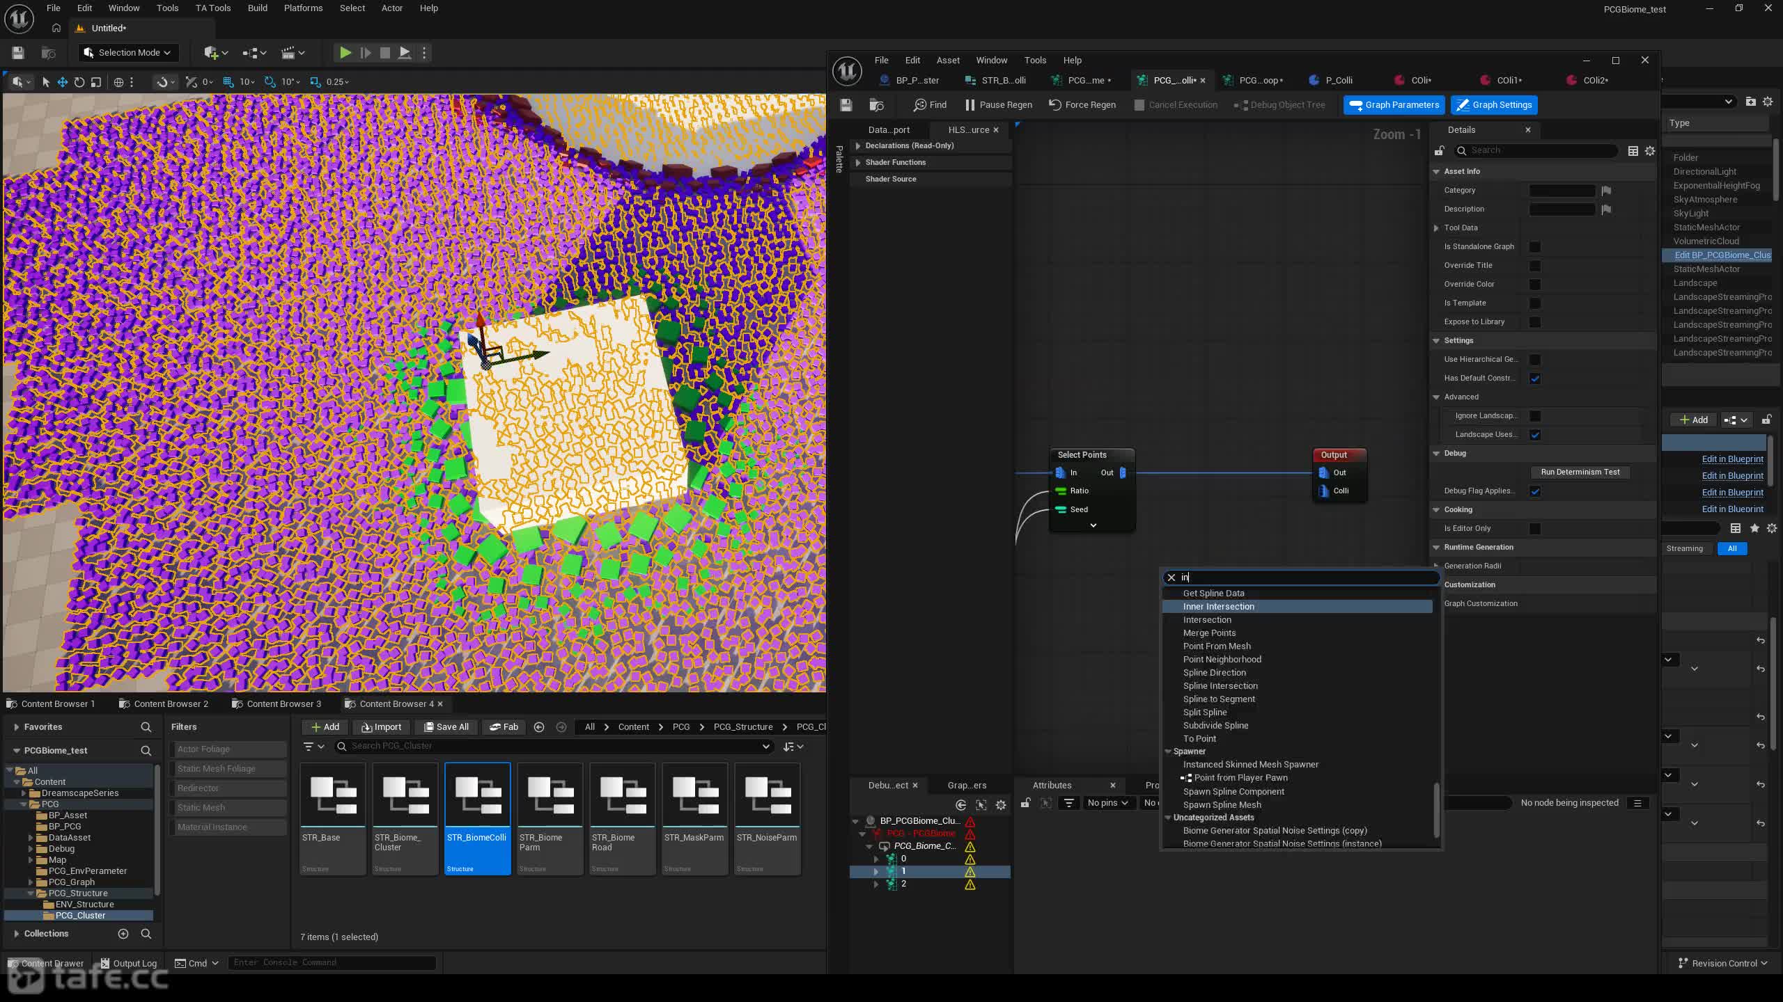Click the lock icon in the Attributes panel
1783x1002 pixels.
point(1025,803)
